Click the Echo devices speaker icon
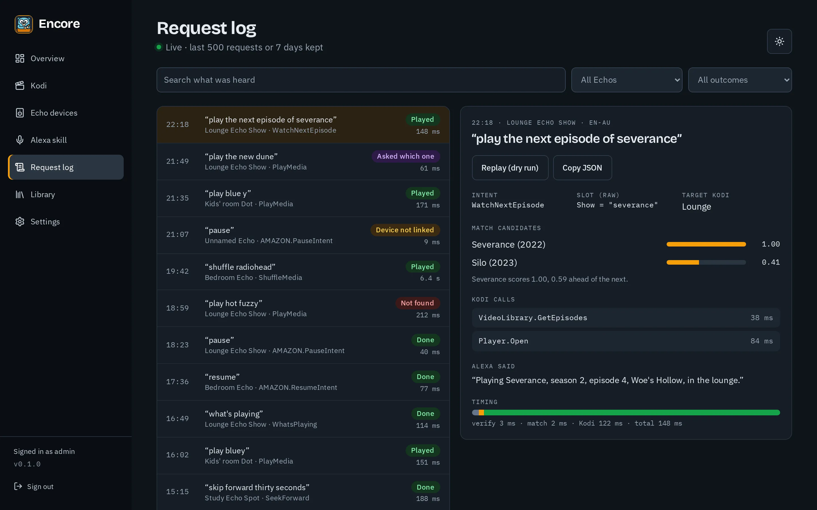Image resolution: width=817 pixels, height=510 pixels. (x=20, y=113)
